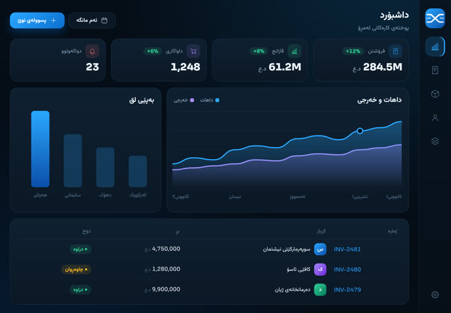Open settings gear in the sidebar
Image resolution: width=451 pixels, height=313 pixels.
(x=435, y=295)
